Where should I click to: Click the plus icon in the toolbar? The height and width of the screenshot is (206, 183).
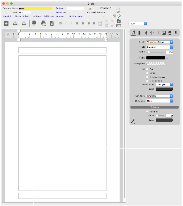click(6, 23)
